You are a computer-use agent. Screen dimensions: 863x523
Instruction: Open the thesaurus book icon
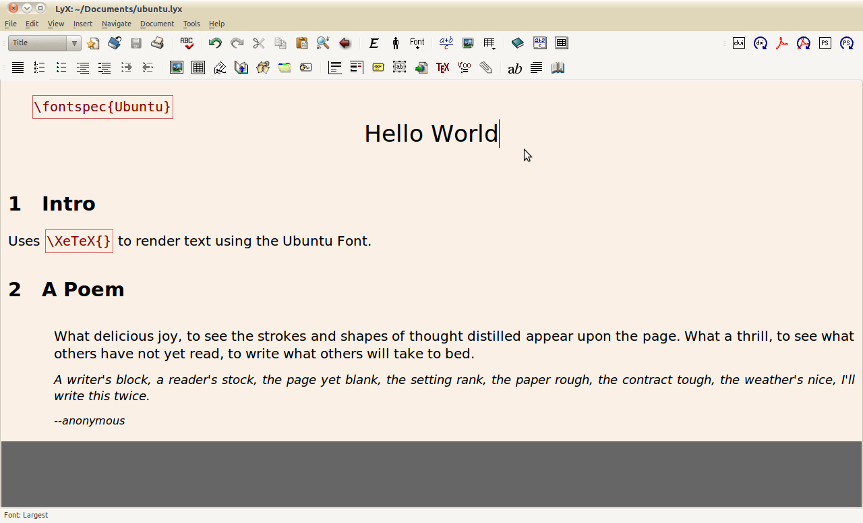[x=558, y=67]
